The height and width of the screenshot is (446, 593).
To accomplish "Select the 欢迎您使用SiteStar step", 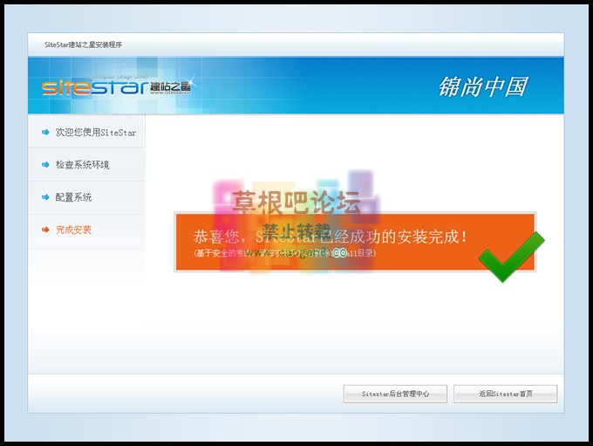I will coord(96,132).
